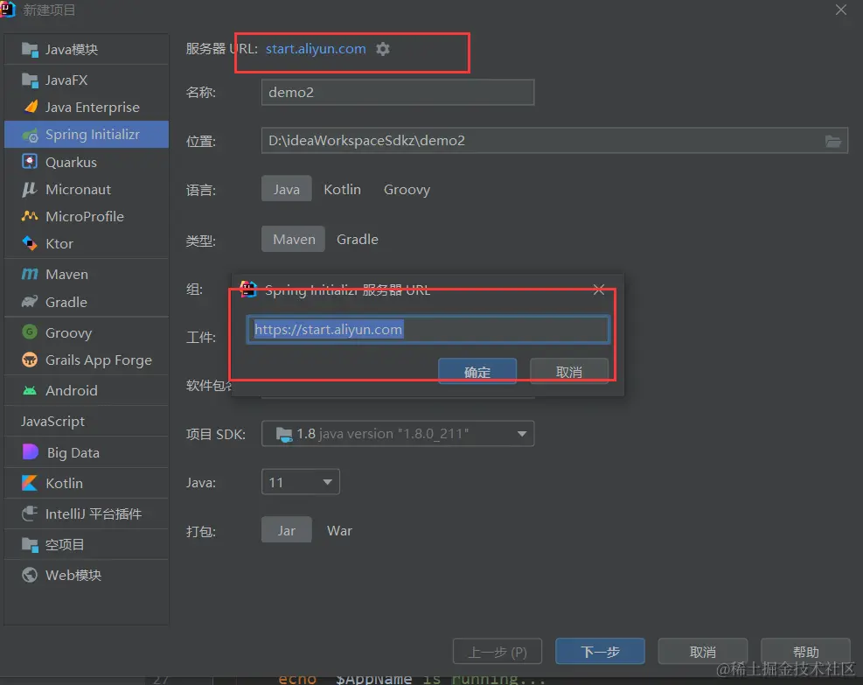Click the Android robot icon
863x685 pixels.
point(30,390)
